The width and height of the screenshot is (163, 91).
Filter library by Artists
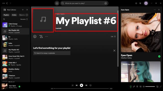pyautogui.click(x=14, y=15)
